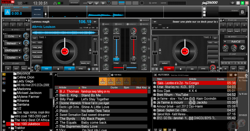Click the deck A letter icon
This screenshot has width=250, height=131.
point(7,12)
